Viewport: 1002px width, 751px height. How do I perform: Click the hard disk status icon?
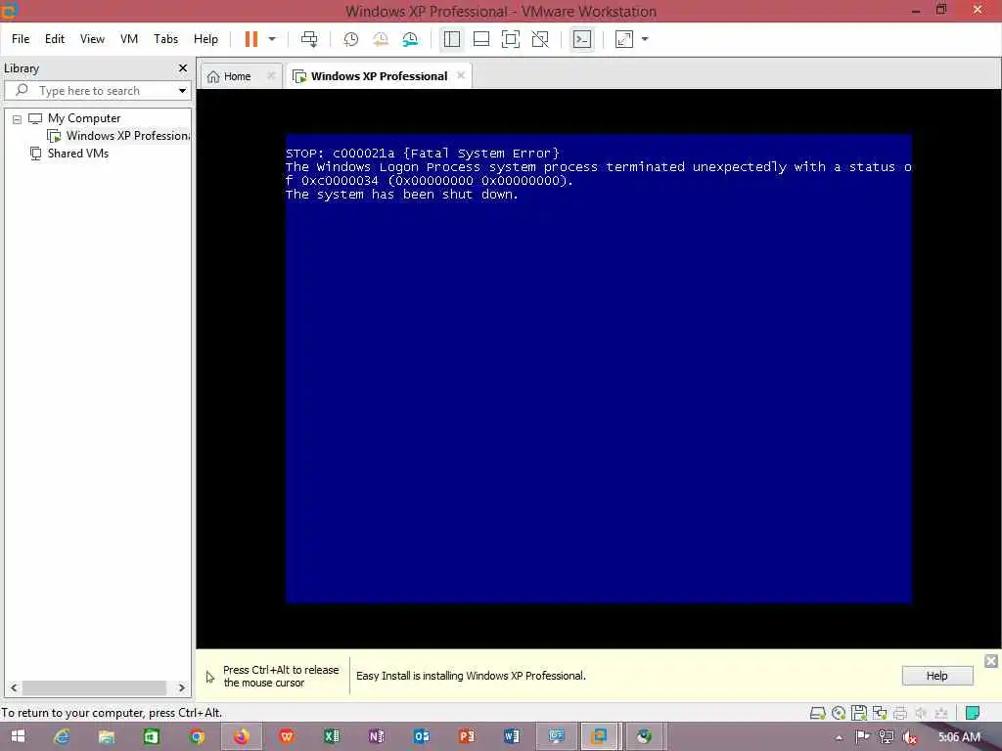coord(817,713)
